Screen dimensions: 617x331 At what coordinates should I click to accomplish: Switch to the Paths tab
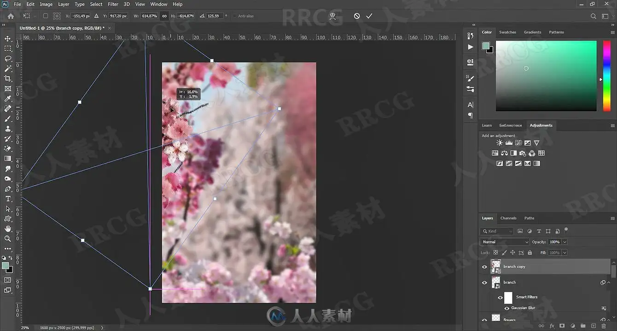530,218
